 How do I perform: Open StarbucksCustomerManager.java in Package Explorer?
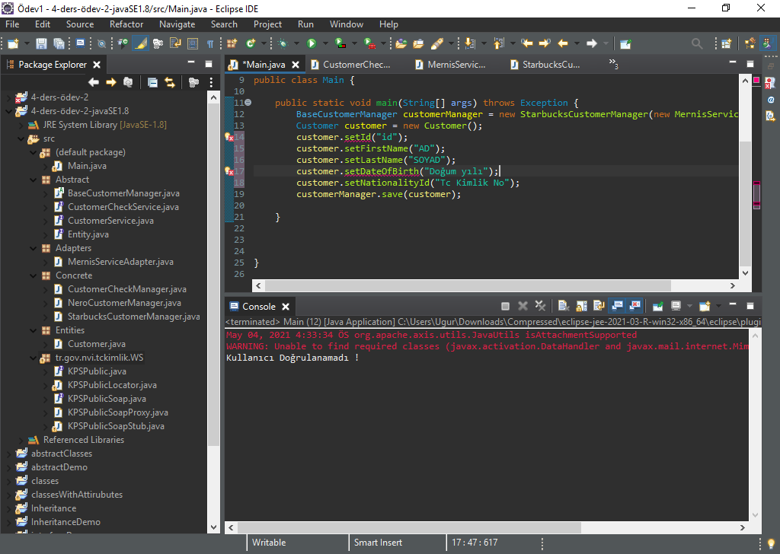(x=133, y=317)
